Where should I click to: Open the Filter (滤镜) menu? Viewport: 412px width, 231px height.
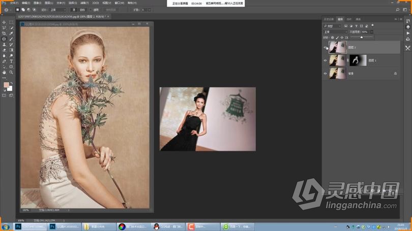pos(84,3)
